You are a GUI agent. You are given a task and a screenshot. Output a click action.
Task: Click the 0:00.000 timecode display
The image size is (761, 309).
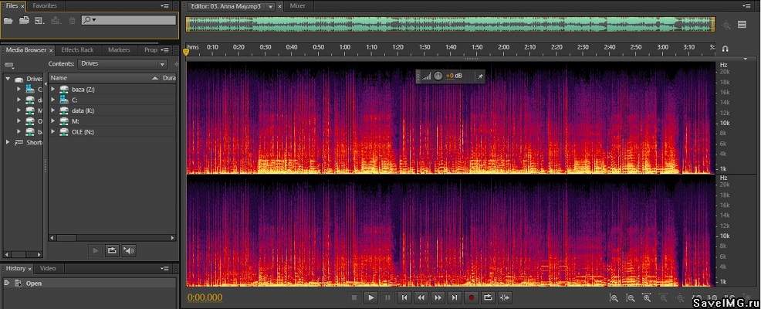205,297
